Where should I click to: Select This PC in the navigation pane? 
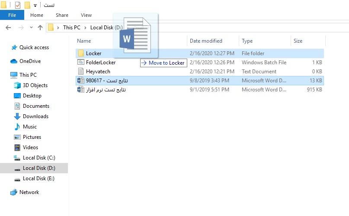28,75
